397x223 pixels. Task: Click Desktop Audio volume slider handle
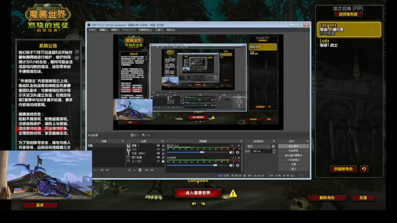coord(215,165)
